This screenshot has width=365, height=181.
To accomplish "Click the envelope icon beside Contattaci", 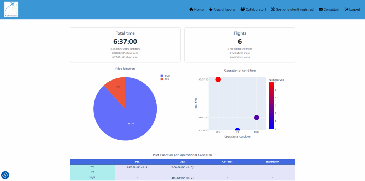I will (321, 10).
